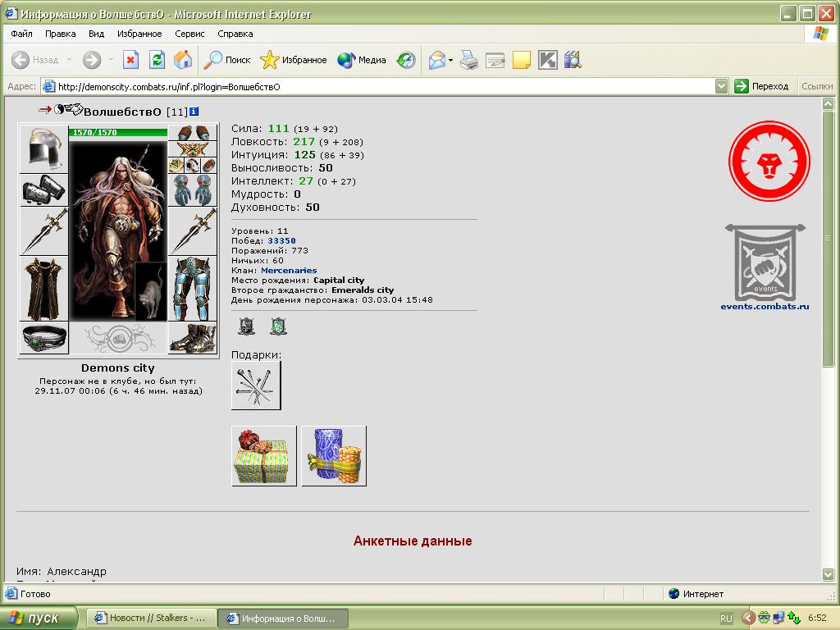840x630 pixels.
Task: Click the green shield badge icon
Action: [x=278, y=326]
